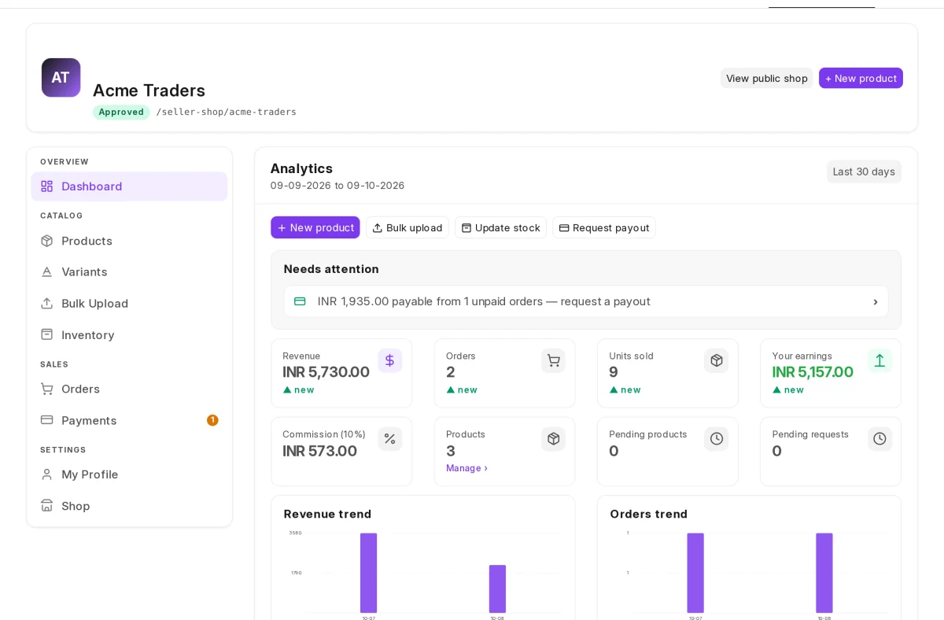The image size is (944, 620).
Task: Click the Approved status badge
Action: click(121, 112)
